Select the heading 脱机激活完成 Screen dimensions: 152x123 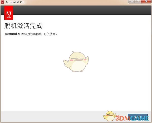click(x=23, y=26)
